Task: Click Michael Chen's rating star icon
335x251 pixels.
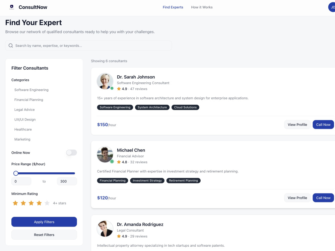Action: click(x=119, y=162)
